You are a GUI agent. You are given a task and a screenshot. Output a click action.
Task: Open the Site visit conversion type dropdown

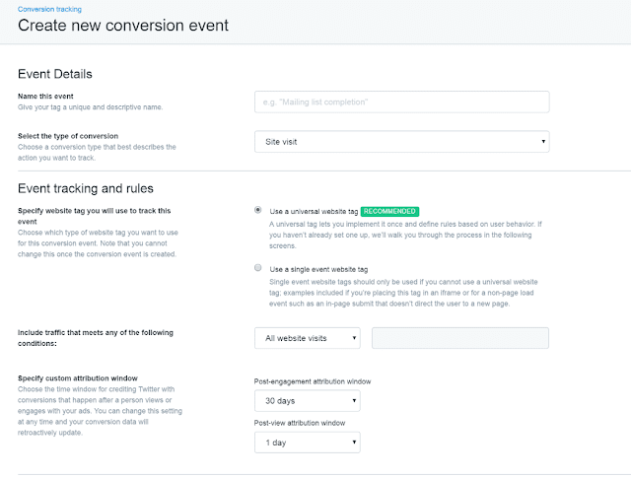(x=401, y=142)
